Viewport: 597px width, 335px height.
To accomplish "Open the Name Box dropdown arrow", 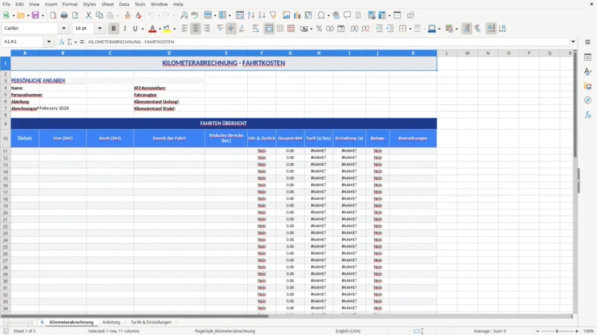I will 49,42.
